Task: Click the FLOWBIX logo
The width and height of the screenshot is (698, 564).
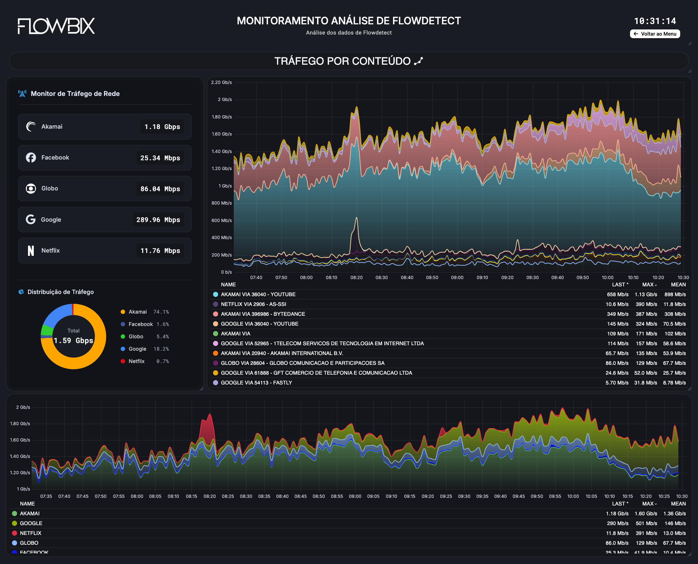Action: coord(56,26)
